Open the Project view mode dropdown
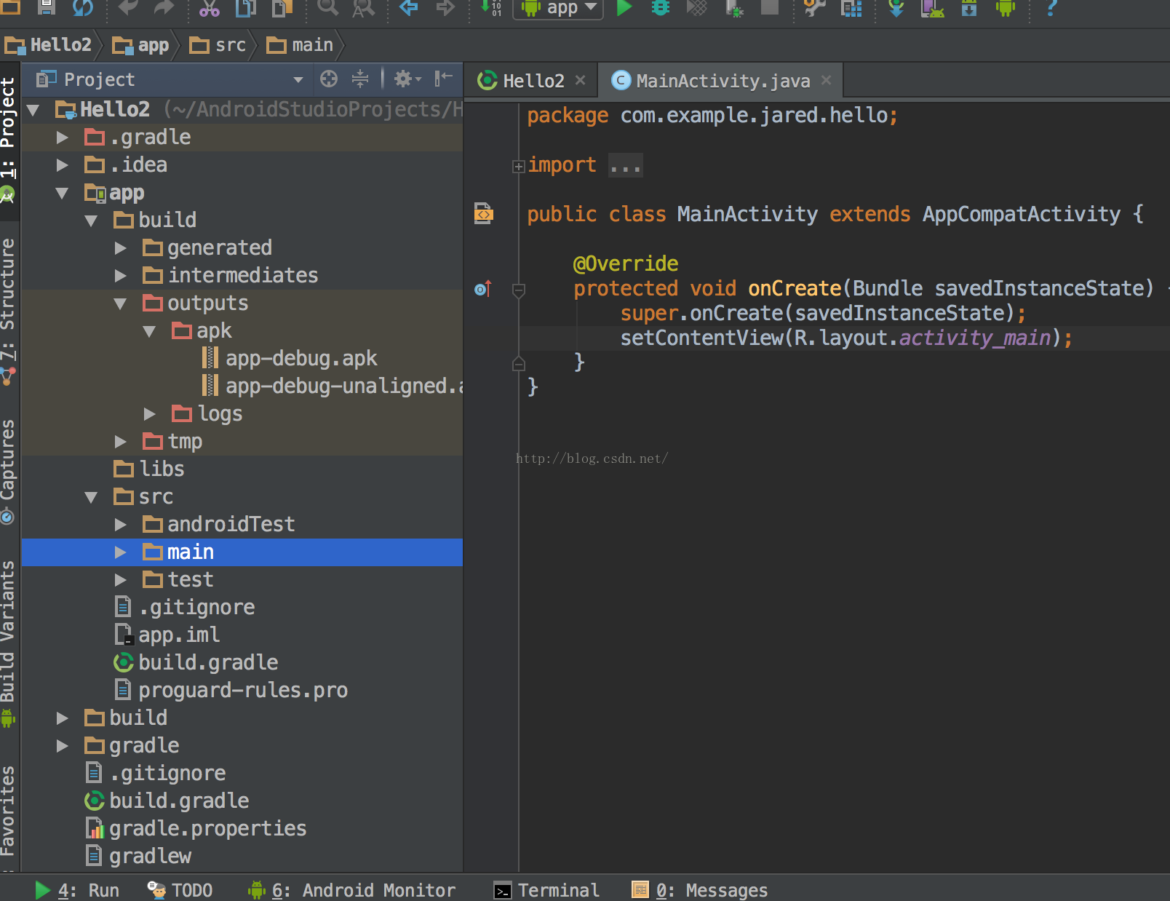Screen dimensions: 1170x901 point(298,79)
